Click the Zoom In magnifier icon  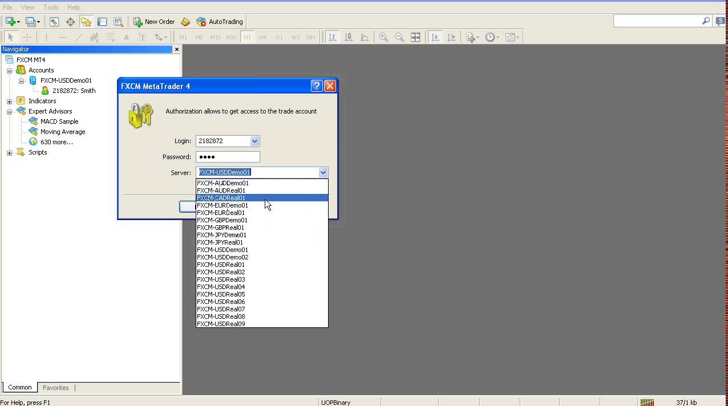click(x=383, y=37)
